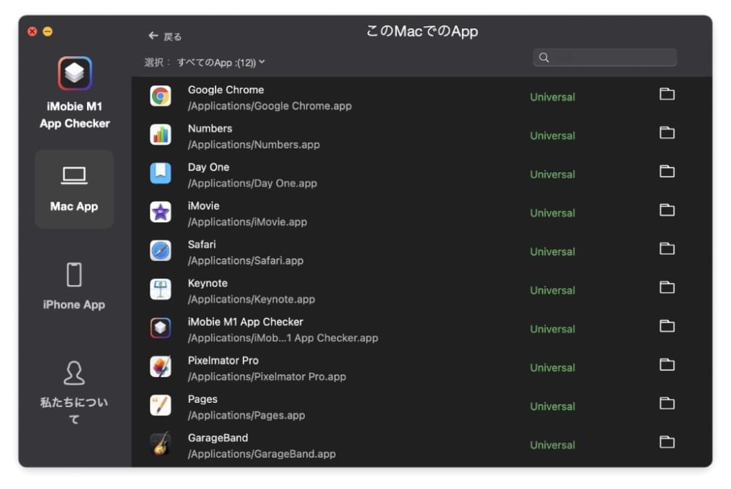Open folder for iMobie M1 App Checker
This screenshot has height=489, width=731.
(667, 326)
